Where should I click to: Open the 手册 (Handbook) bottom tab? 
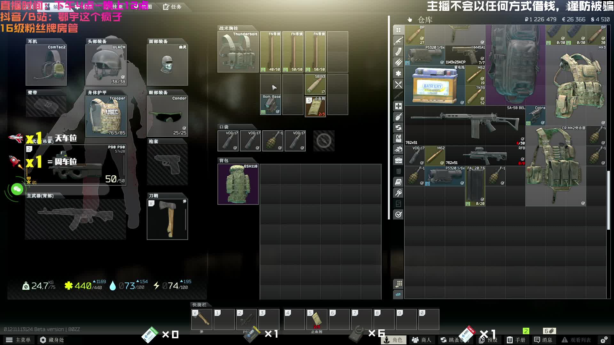(516, 340)
